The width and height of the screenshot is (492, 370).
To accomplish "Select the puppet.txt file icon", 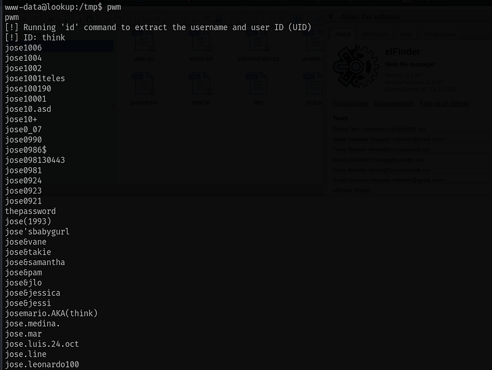I will coord(144,84).
